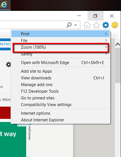Image resolution: width=121 pixels, height=157 pixels.
Task: Click the blue Tools gear icon
Action: 106,25
